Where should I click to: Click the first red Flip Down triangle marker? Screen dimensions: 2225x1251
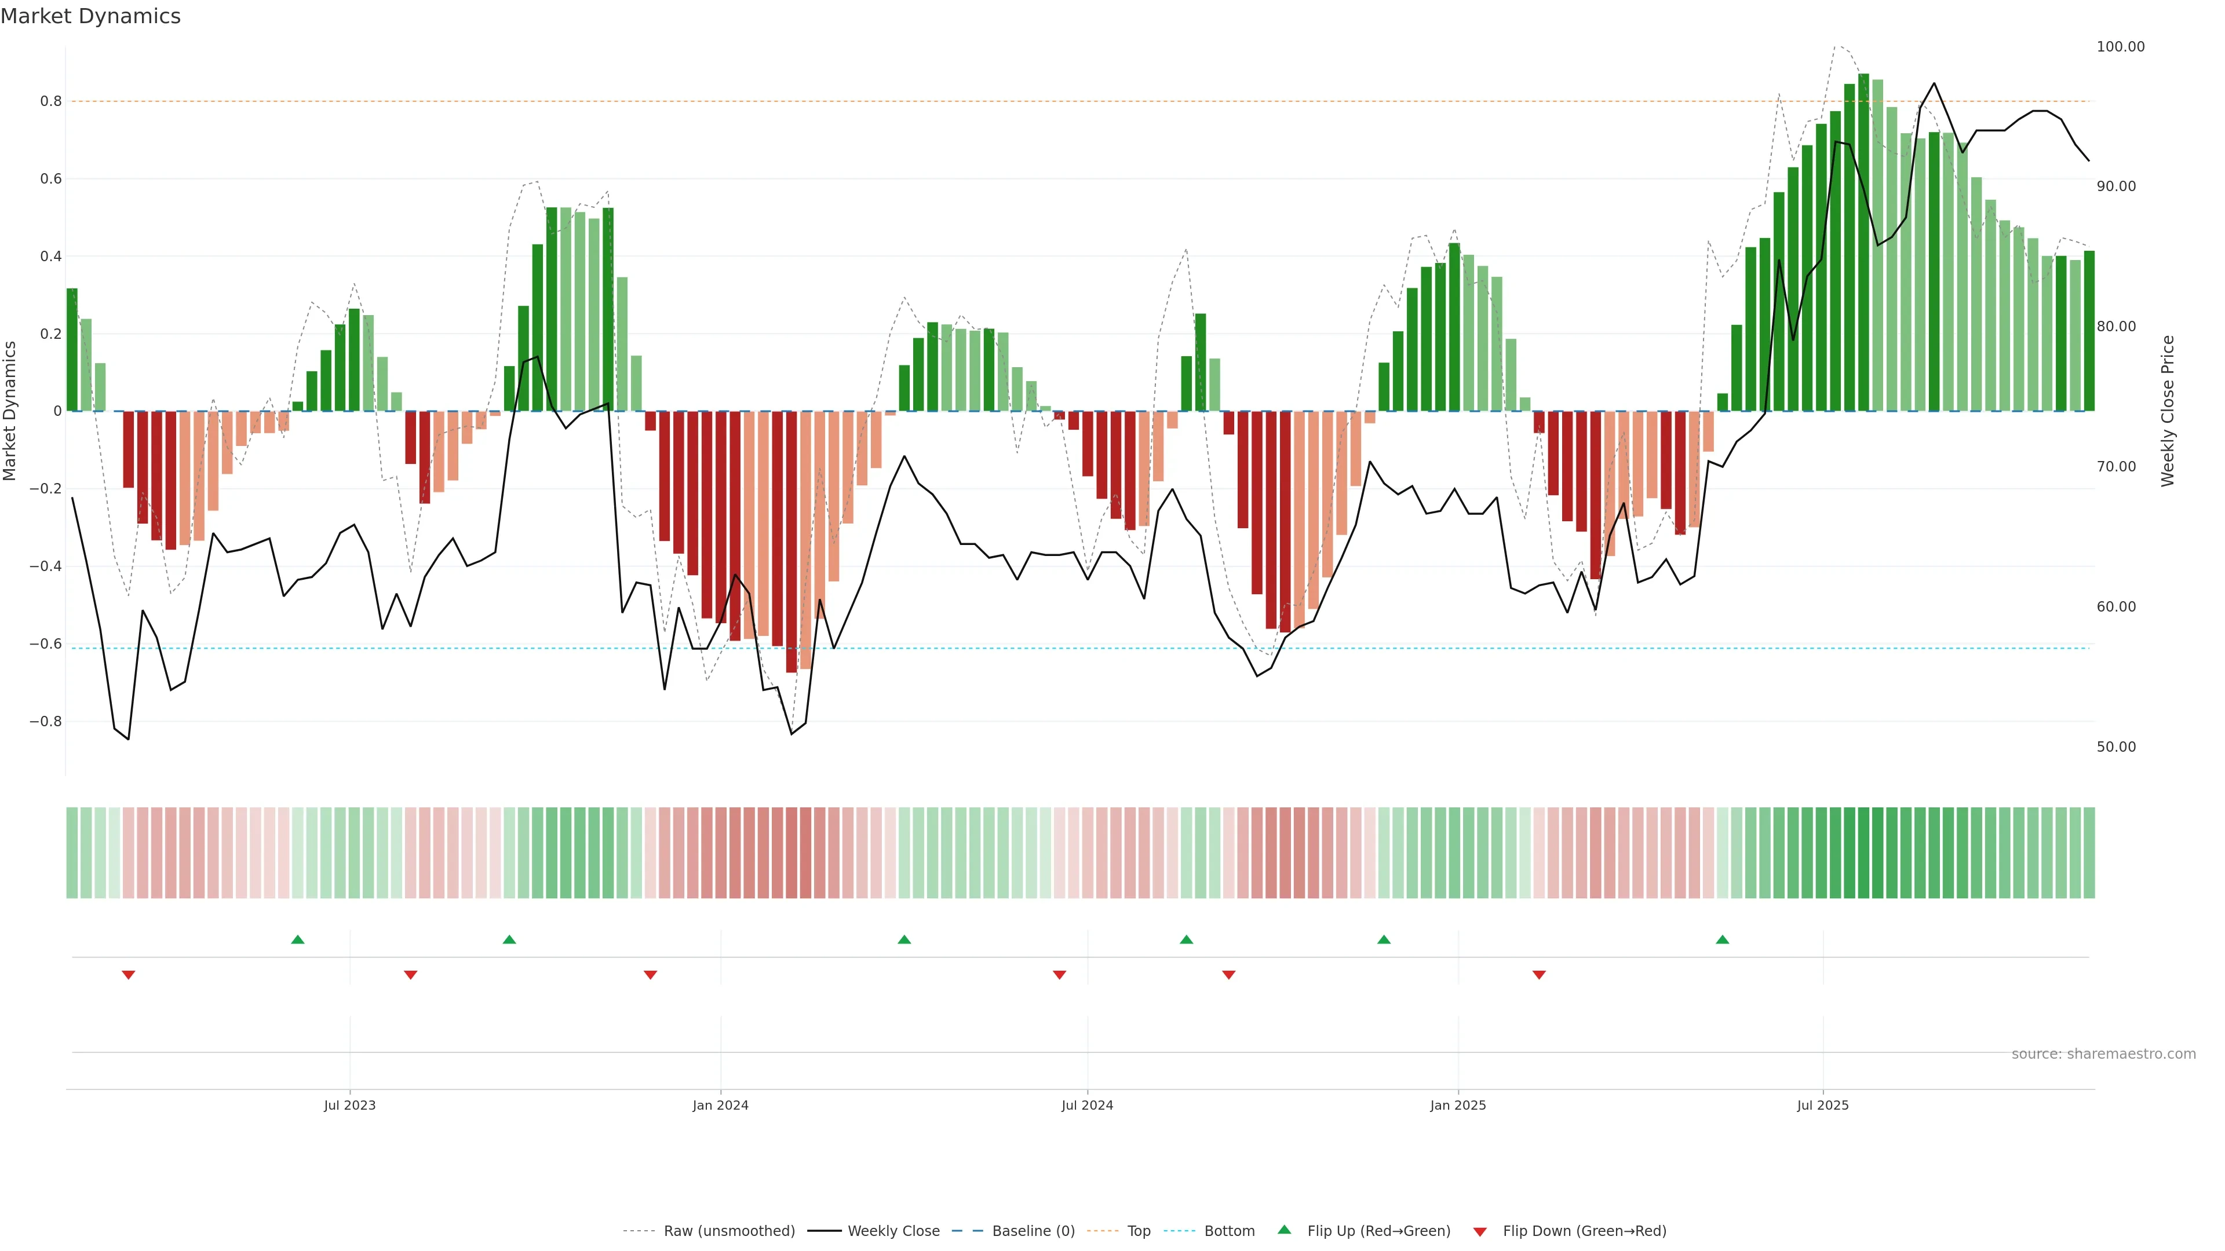(x=129, y=975)
